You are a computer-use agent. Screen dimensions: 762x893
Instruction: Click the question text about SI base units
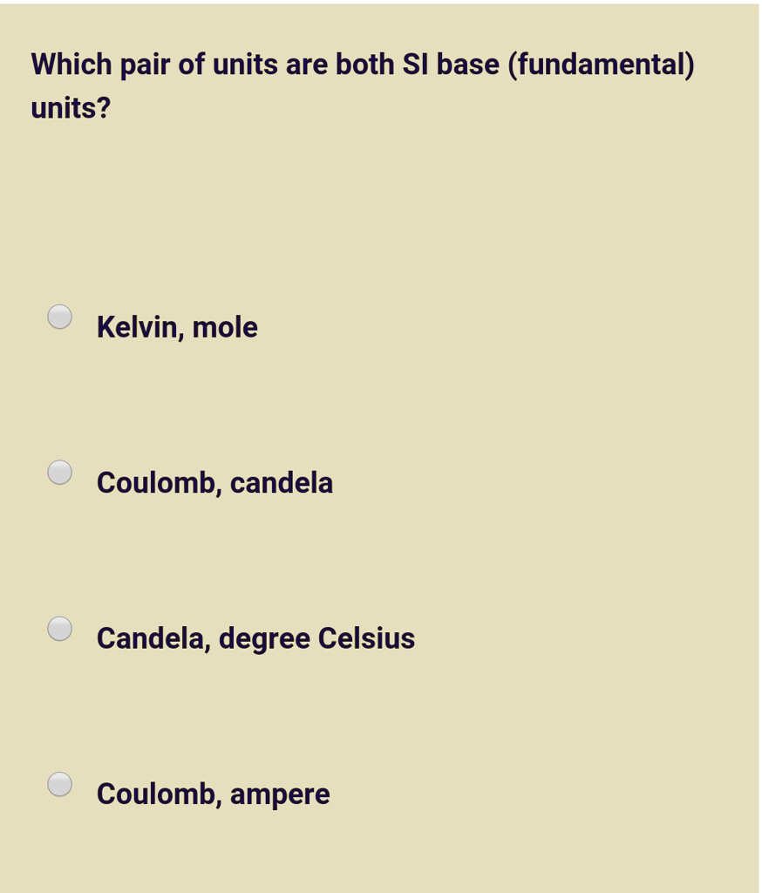(x=363, y=86)
